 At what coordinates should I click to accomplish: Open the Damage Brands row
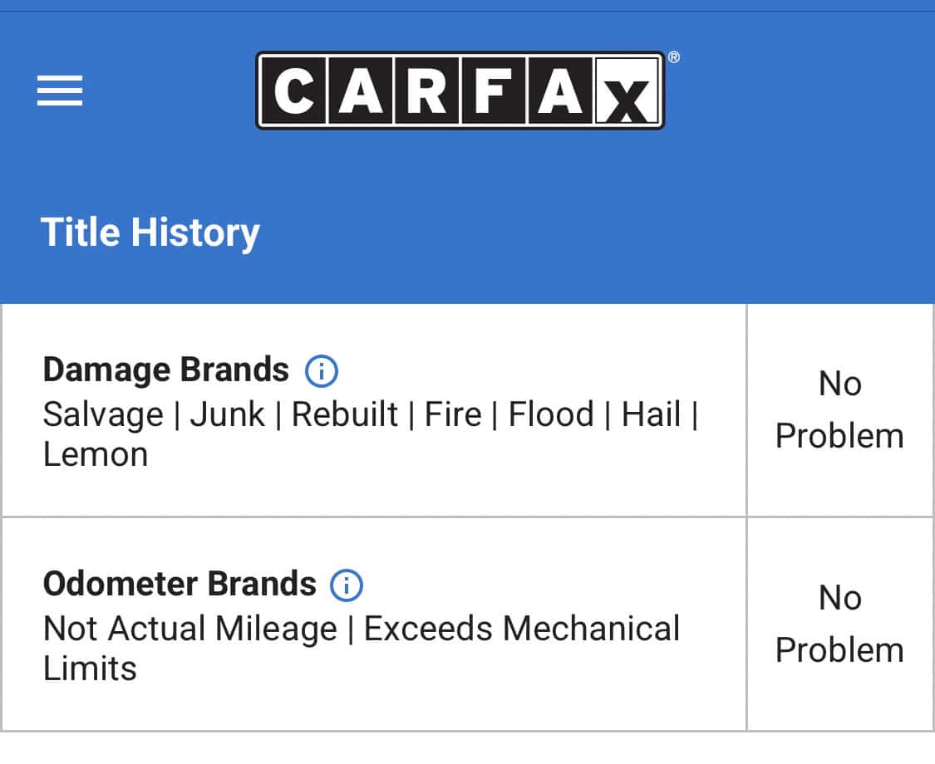374,409
